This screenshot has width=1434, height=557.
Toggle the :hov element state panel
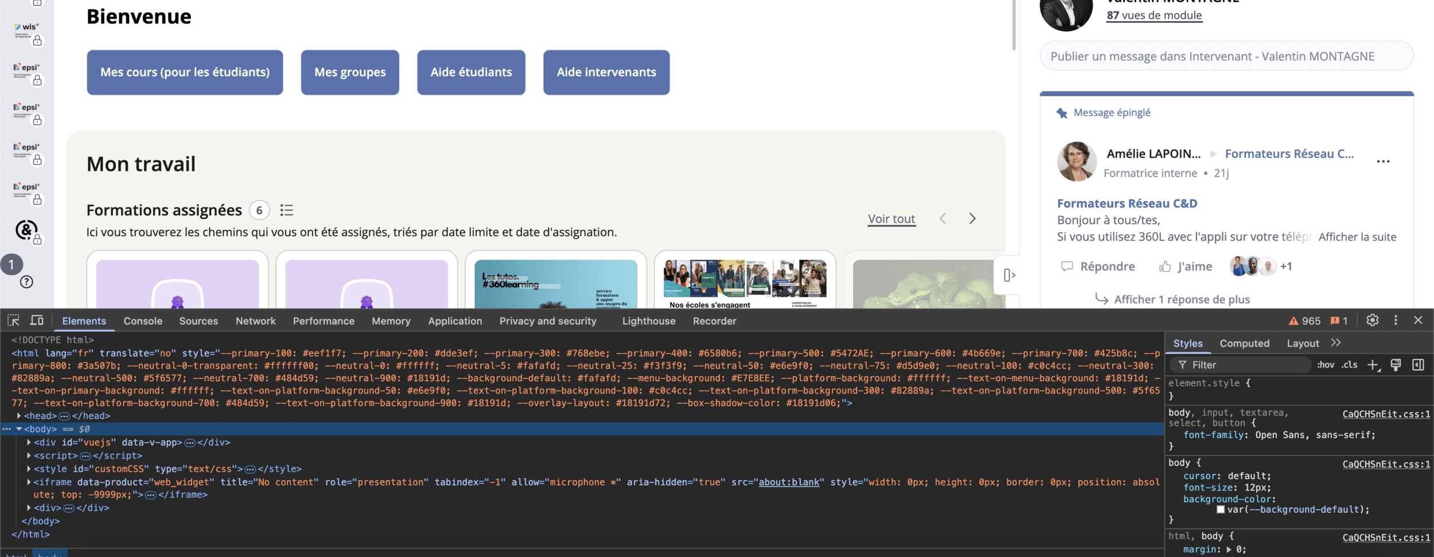(1325, 365)
